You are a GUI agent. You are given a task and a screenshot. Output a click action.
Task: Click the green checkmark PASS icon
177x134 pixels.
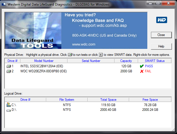[142, 66]
